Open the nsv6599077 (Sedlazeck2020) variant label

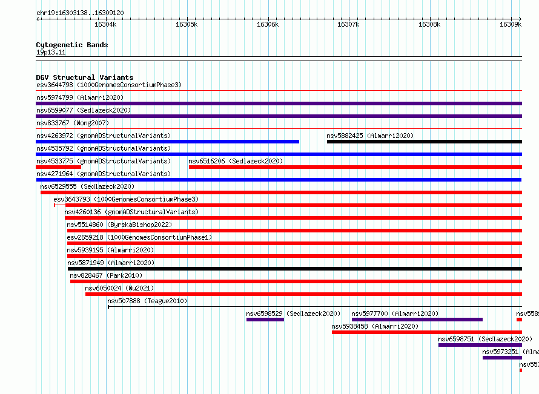click(x=84, y=110)
